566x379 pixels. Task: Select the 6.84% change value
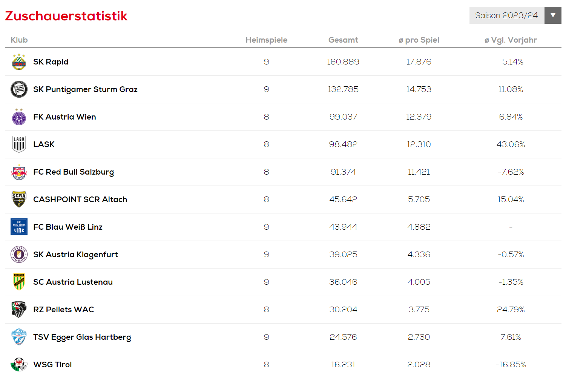(x=511, y=117)
